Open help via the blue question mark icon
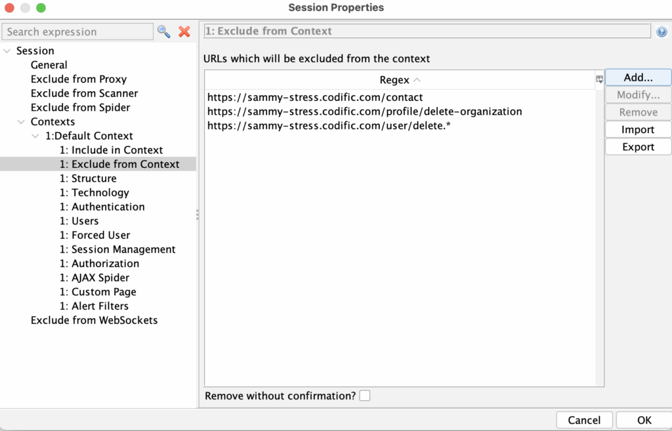This screenshot has width=672, height=431. 661,31
